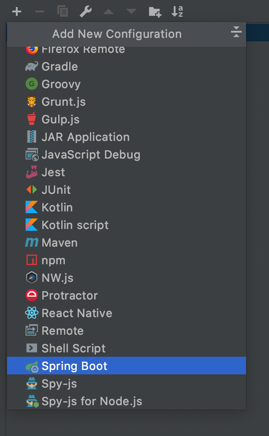
Task: Click the Spy-js for Node.js icon
Action: click(x=32, y=401)
